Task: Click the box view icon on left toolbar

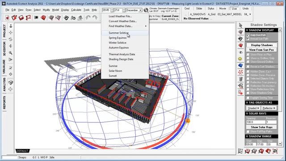Action: [11, 82]
